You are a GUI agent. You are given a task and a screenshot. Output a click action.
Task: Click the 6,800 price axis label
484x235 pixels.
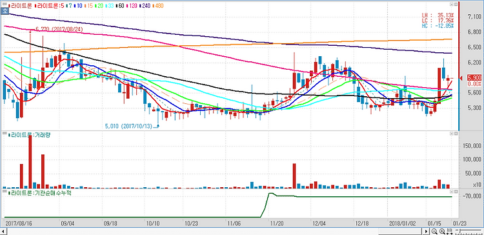[474, 32]
